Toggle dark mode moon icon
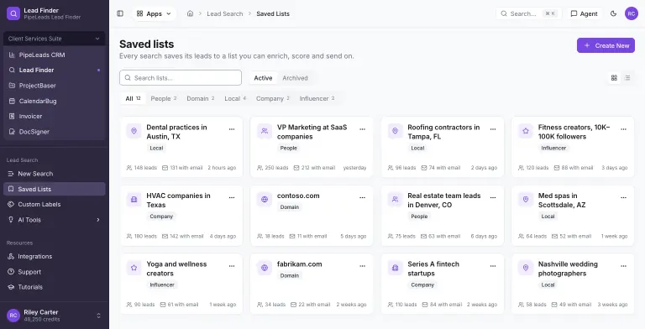The width and height of the screenshot is (645, 329). click(613, 13)
